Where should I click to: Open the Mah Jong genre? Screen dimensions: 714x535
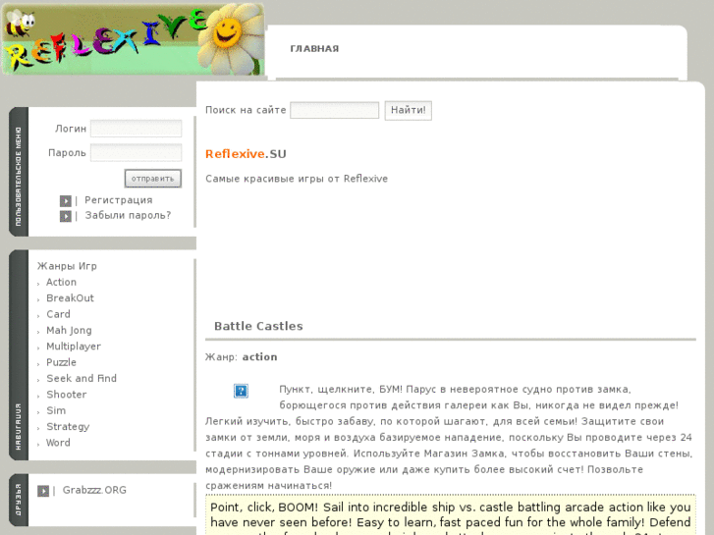point(69,331)
